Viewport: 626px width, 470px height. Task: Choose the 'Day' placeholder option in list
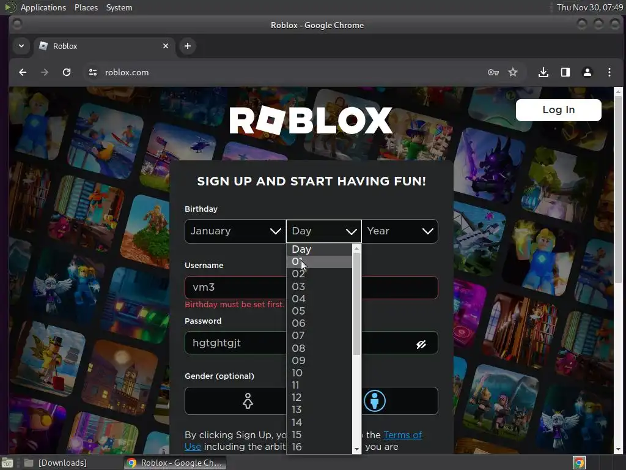point(319,250)
